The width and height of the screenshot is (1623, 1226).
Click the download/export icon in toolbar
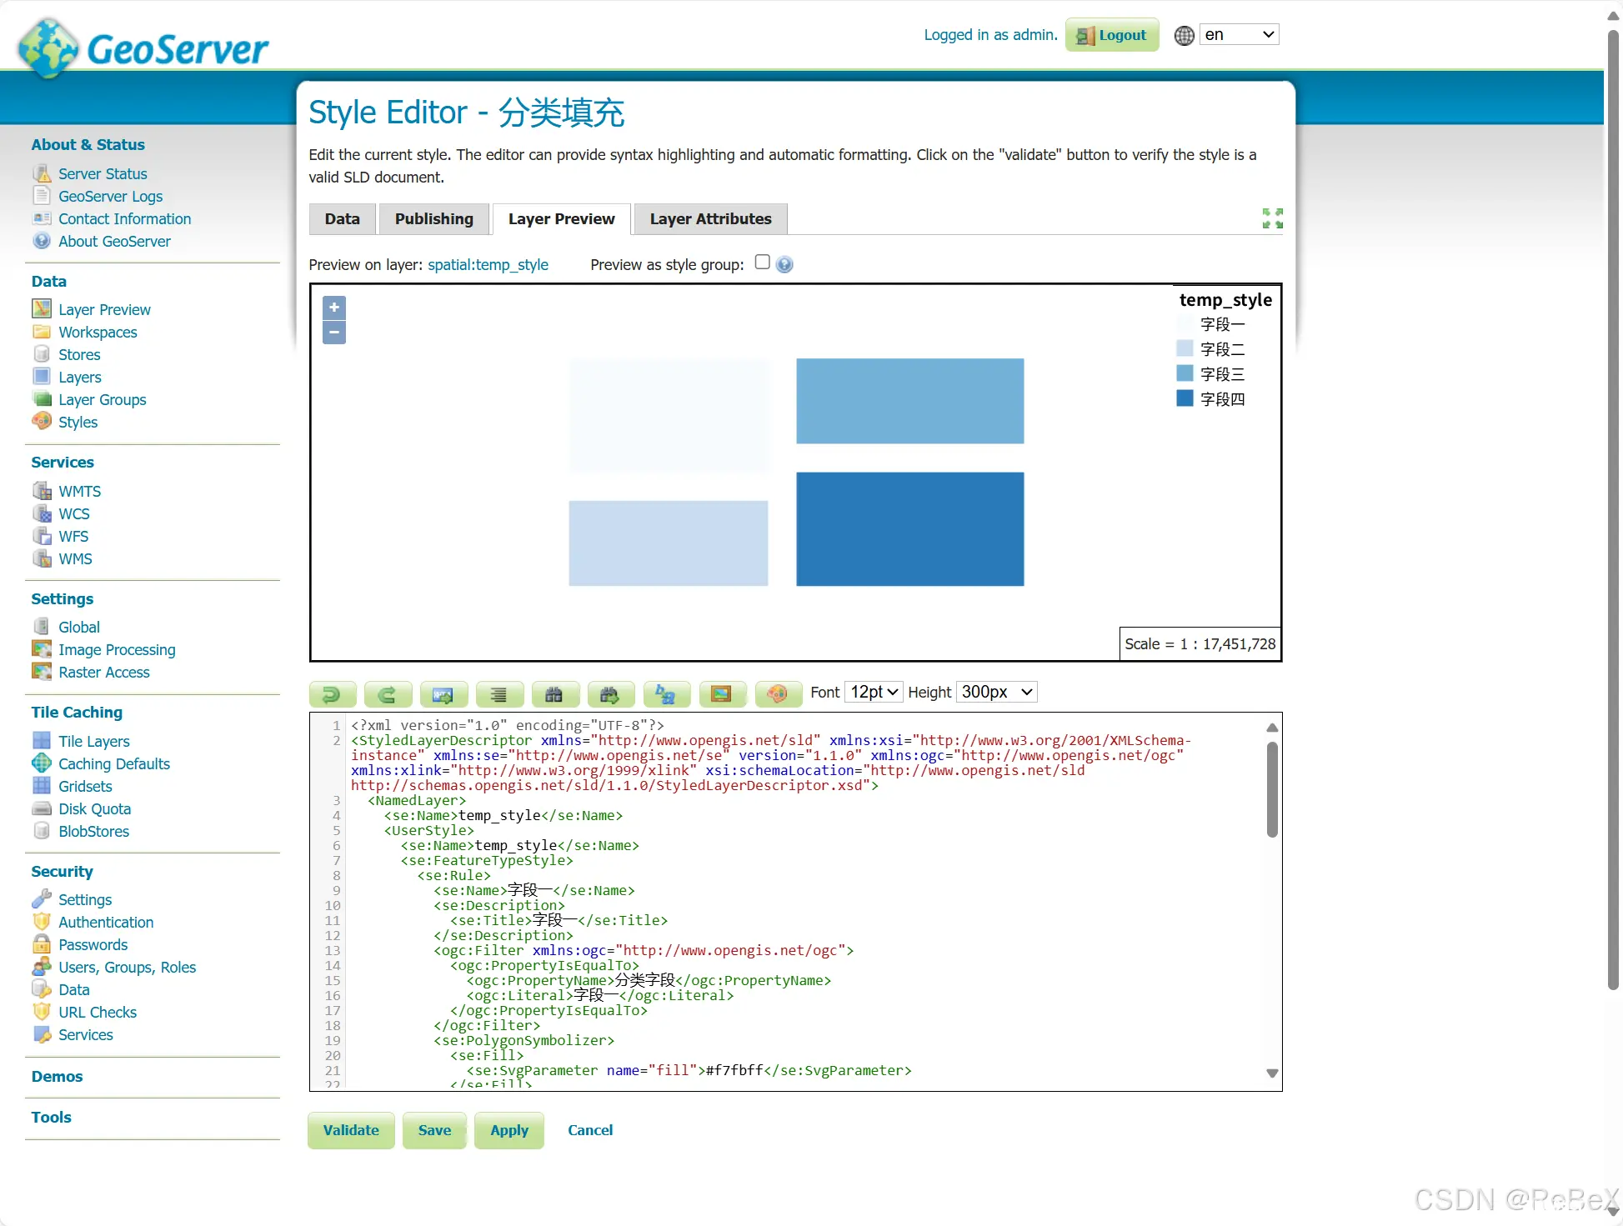pos(443,693)
